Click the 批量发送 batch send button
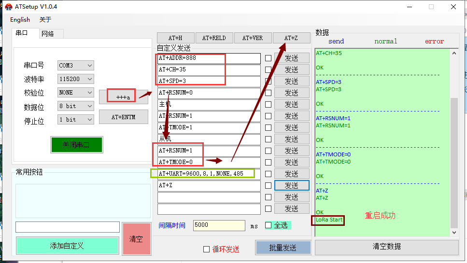467x263 pixels. 283,247
